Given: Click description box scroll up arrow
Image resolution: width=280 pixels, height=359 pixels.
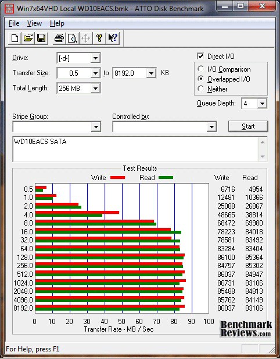Looking at the screenshot, I should pyautogui.click(x=263, y=142).
